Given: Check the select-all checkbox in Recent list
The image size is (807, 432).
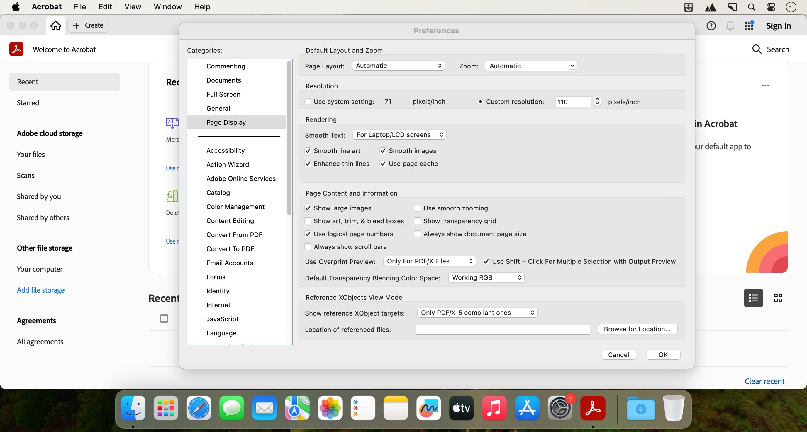Looking at the screenshot, I should [164, 318].
